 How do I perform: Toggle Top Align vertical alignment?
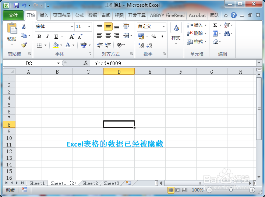tap(100, 27)
